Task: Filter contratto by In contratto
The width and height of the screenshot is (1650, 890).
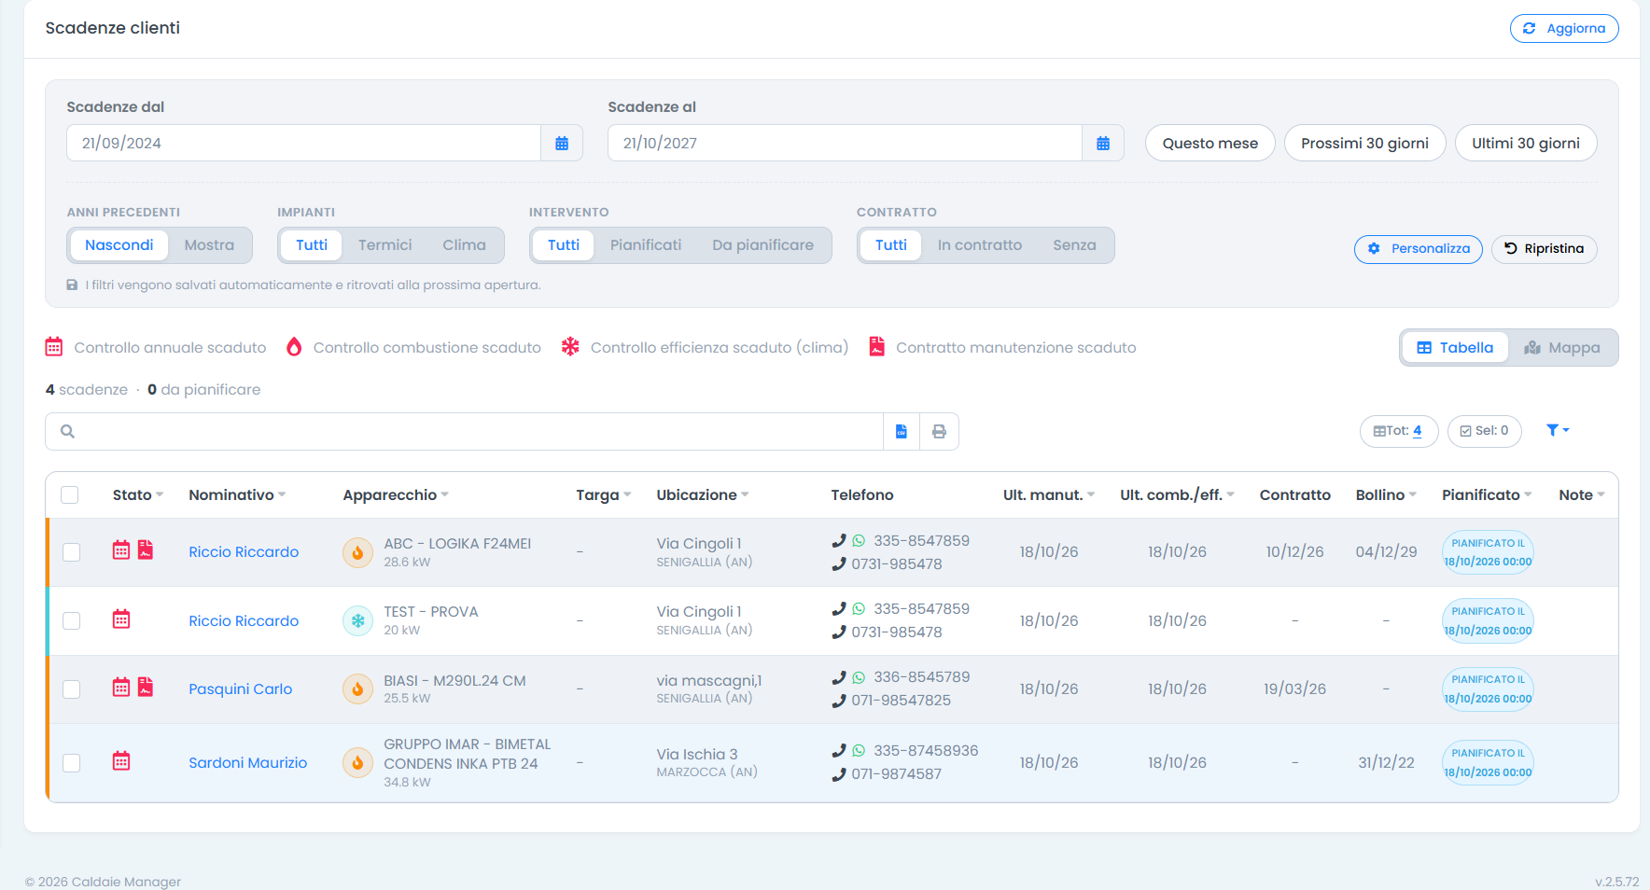Action: 979,245
